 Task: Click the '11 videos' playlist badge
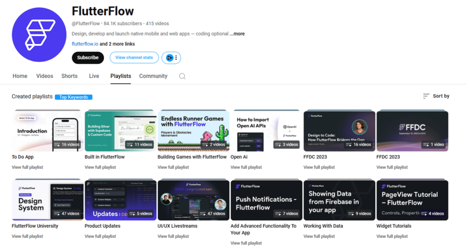point(140,144)
